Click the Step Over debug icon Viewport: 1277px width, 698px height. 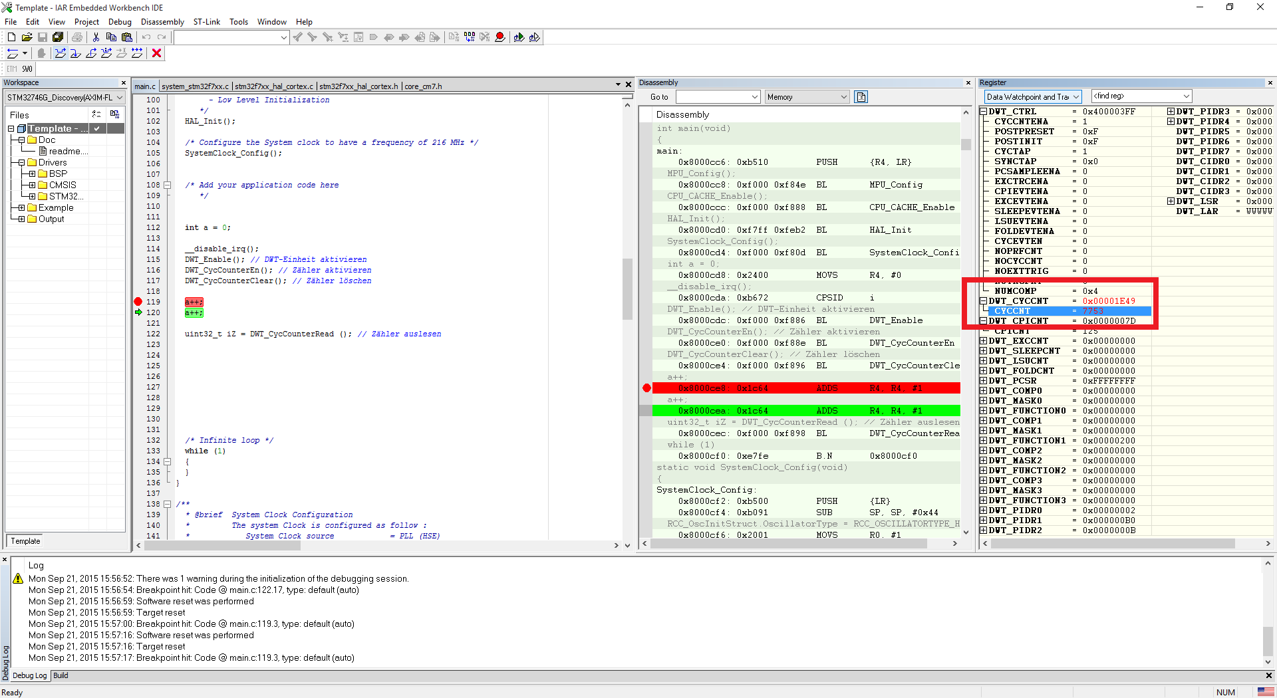(x=61, y=53)
